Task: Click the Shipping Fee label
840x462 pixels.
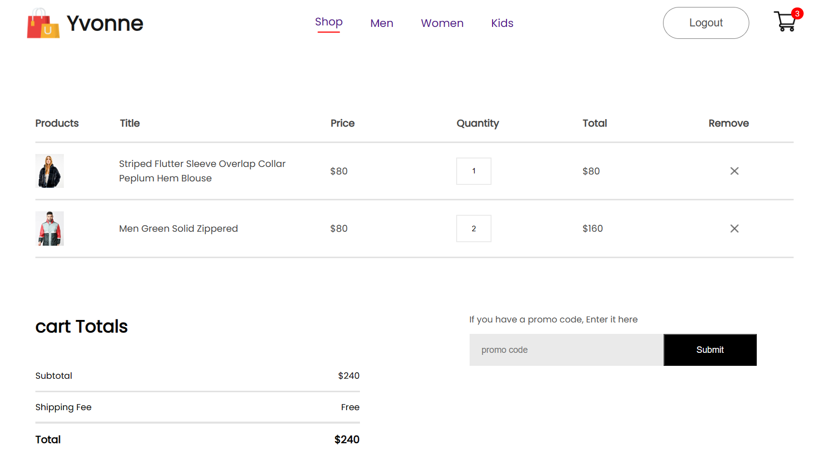Action: click(63, 407)
